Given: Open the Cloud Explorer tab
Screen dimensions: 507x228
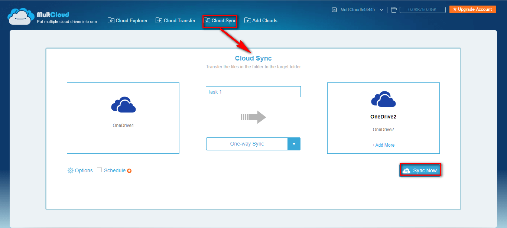Looking at the screenshot, I should point(128,20).
